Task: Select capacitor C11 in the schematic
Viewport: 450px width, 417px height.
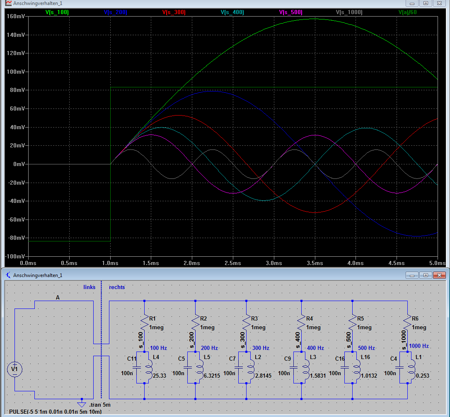Action: [137, 367]
